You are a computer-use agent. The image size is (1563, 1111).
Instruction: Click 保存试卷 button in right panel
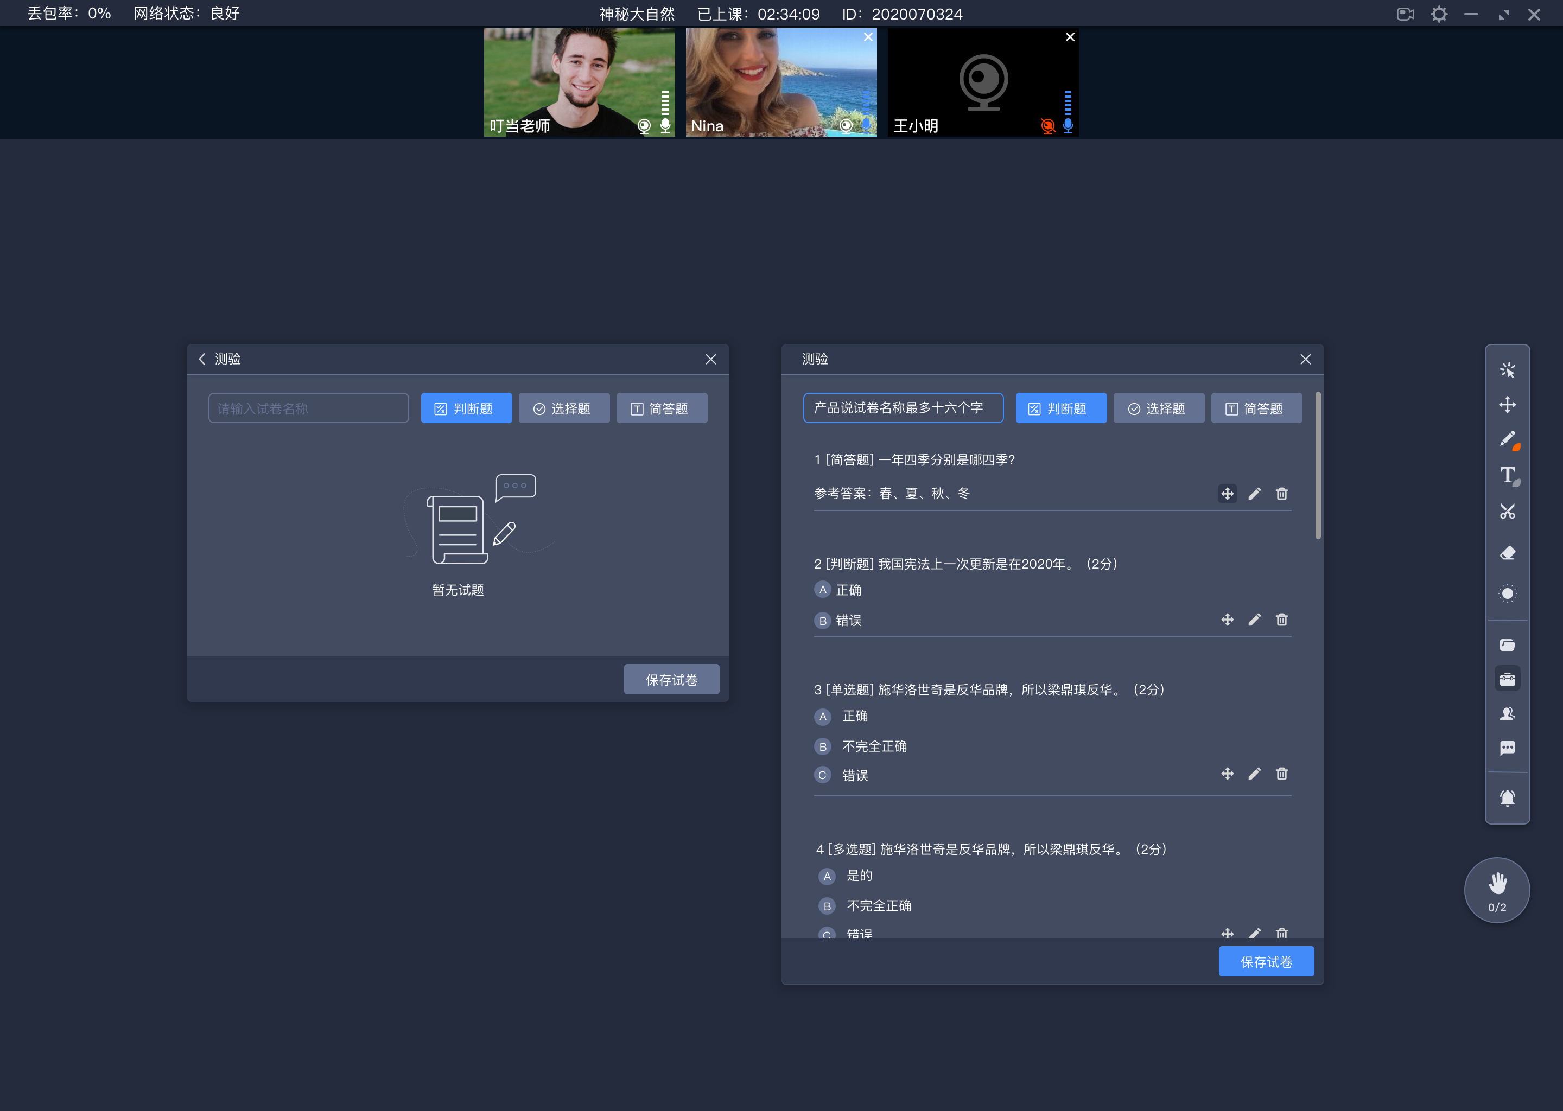pyautogui.click(x=1266, y=961)
